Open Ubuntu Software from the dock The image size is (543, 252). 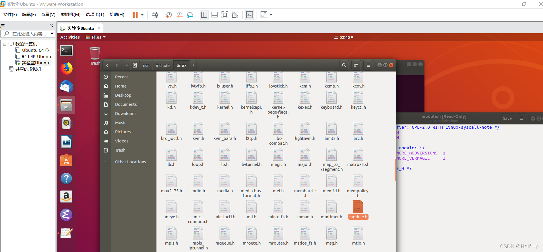click(x=66, y=160)
